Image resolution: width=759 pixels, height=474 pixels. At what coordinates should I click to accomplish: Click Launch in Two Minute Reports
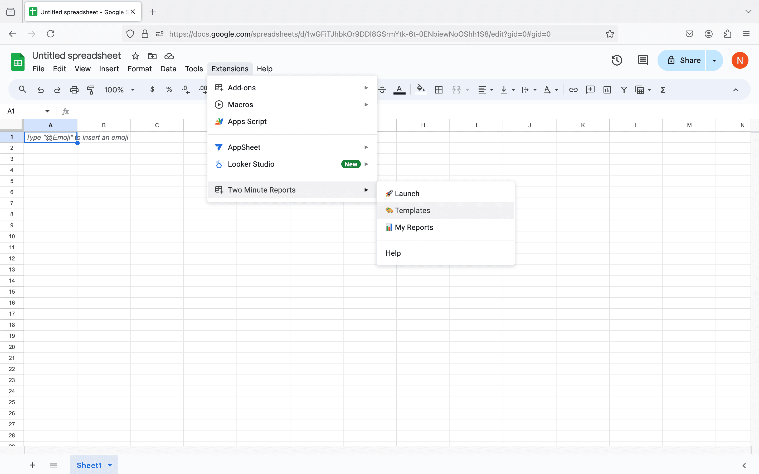coord(407,194)
